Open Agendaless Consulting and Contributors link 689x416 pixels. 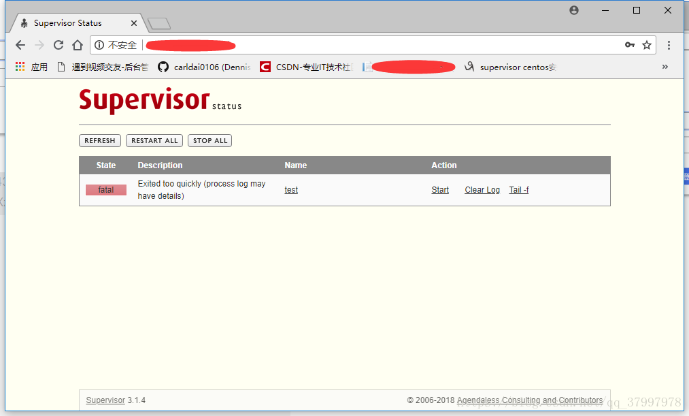(529, 400)
